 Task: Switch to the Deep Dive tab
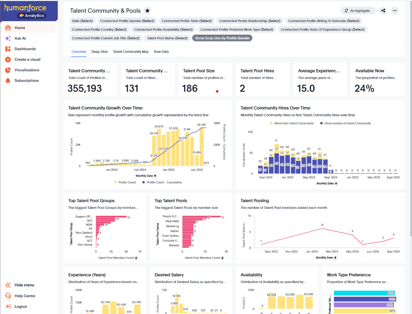(100, 52)
